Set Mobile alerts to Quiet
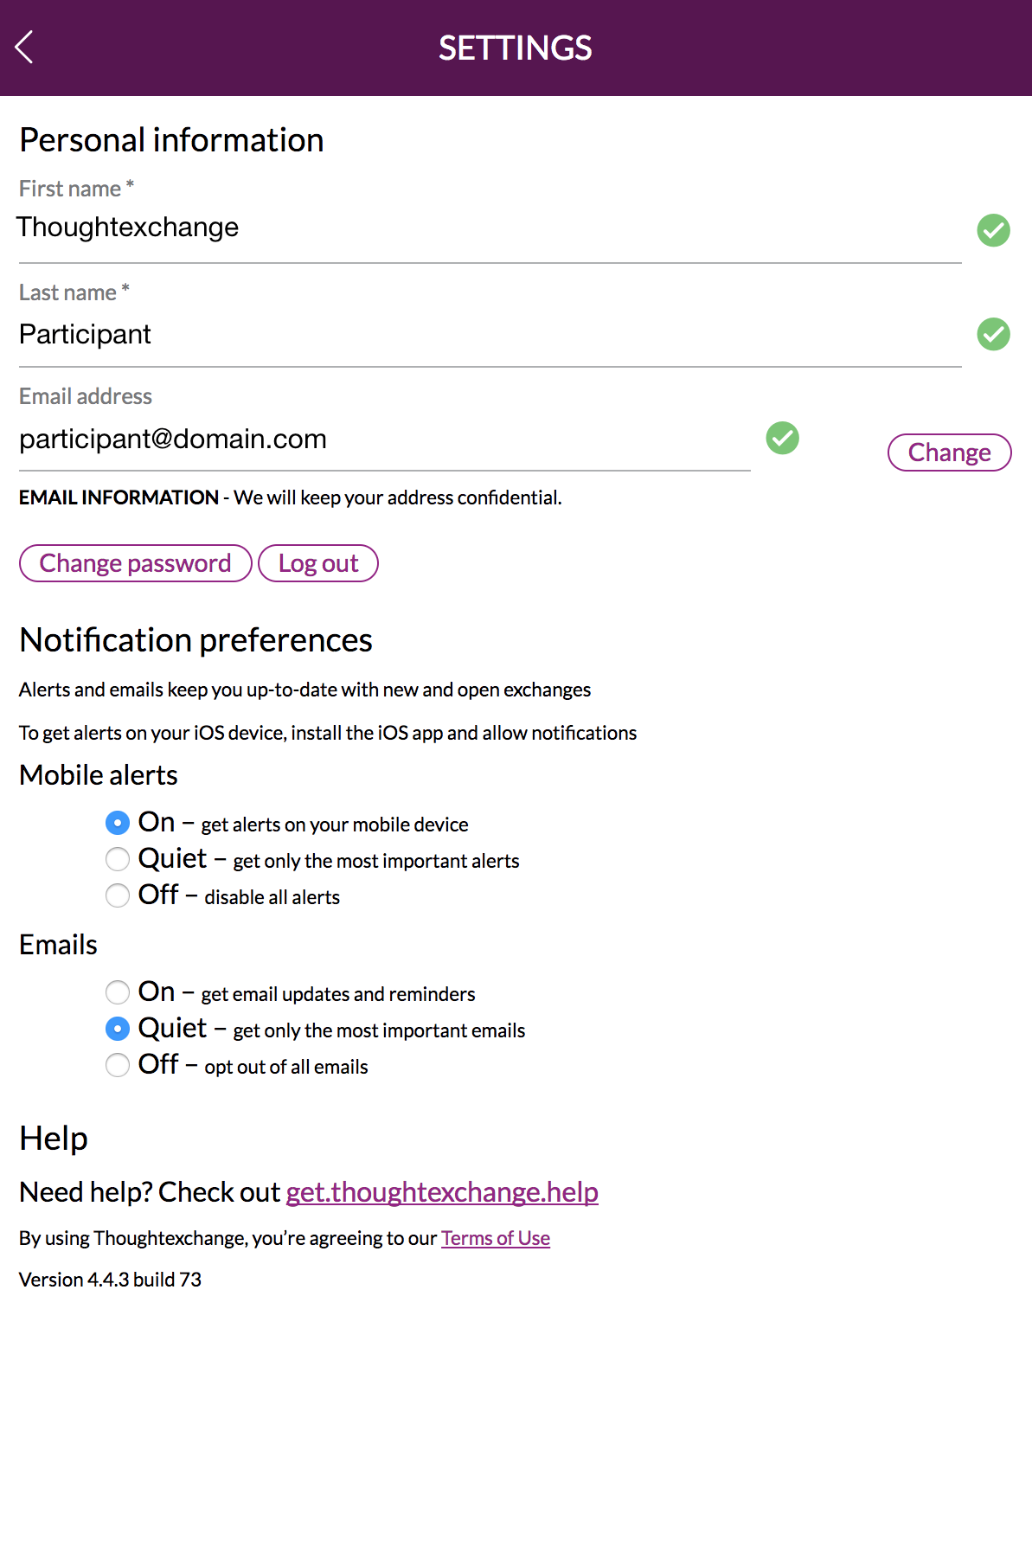 pyautogui.click(x=118, y=859)
